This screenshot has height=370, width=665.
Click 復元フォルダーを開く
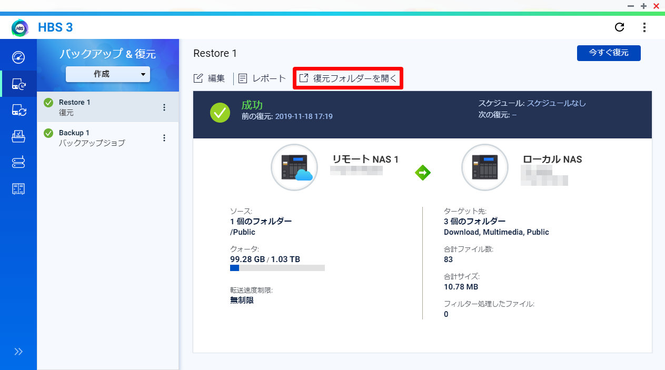click(x=348, y=78)
